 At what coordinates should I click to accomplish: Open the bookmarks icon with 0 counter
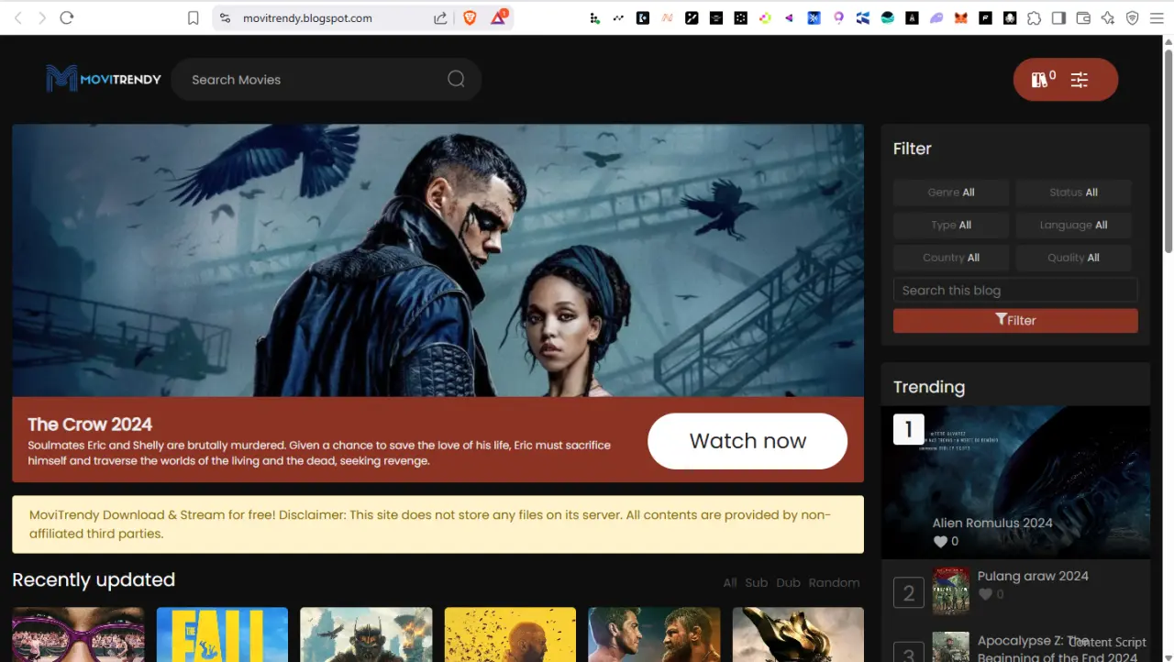[x=1043, y=79]
